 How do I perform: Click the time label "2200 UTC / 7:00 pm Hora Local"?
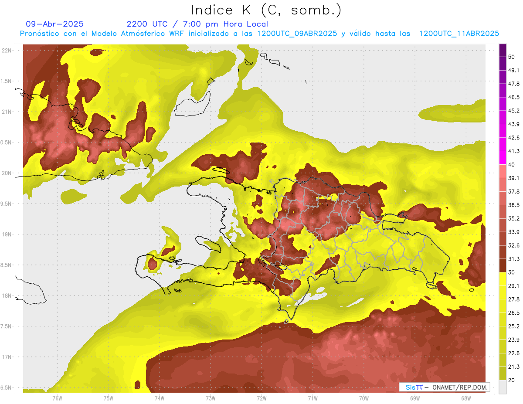197,24
